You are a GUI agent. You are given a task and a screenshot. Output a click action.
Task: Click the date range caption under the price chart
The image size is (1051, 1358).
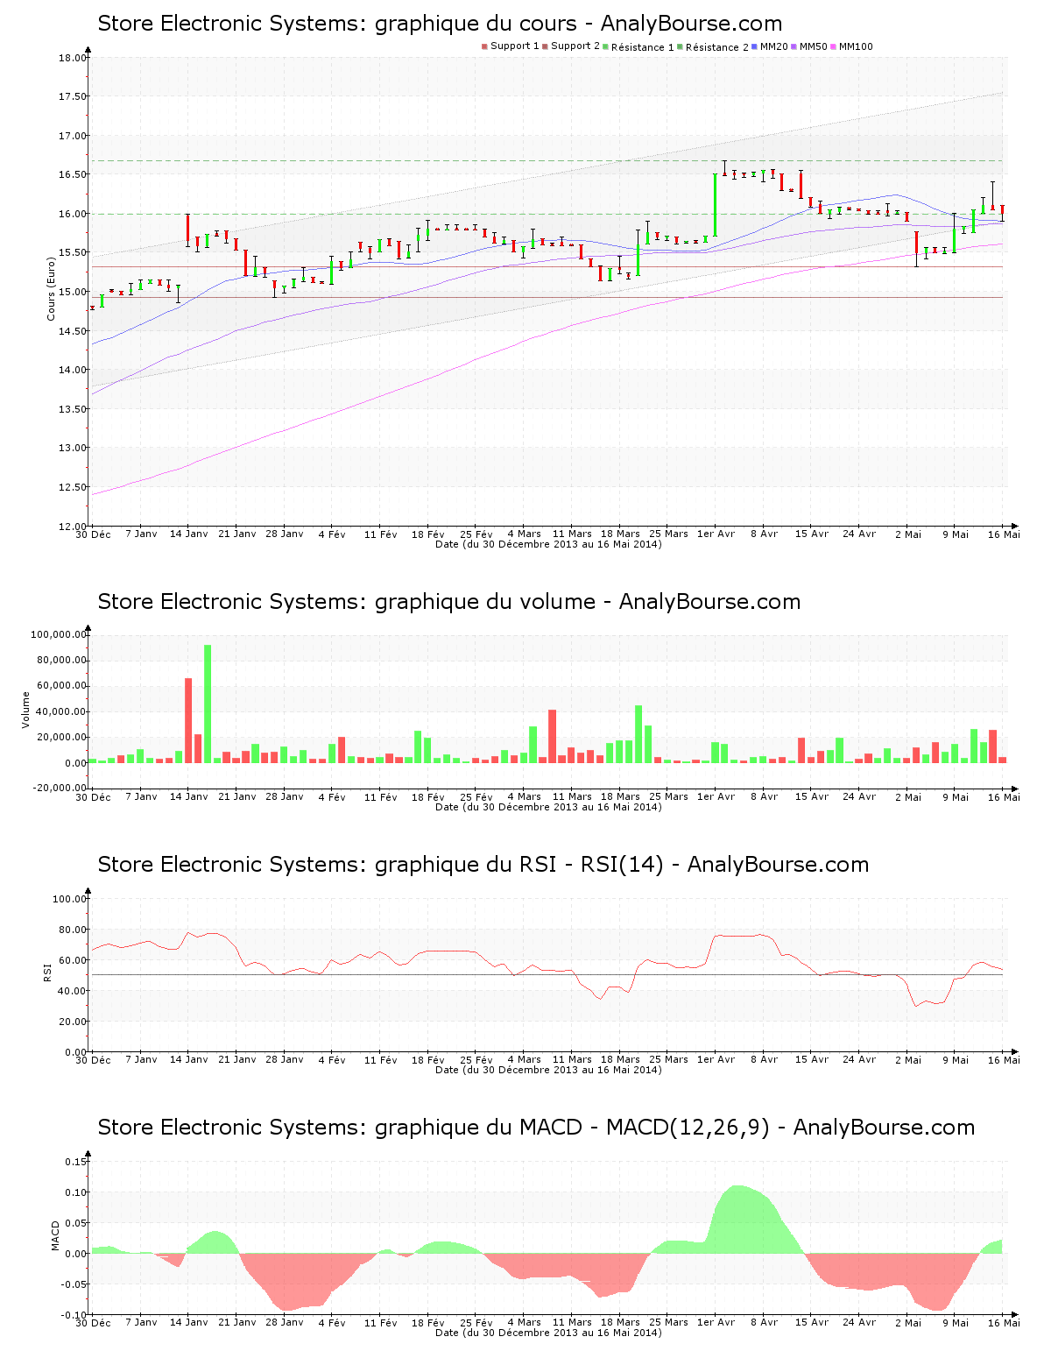[548, 544]
